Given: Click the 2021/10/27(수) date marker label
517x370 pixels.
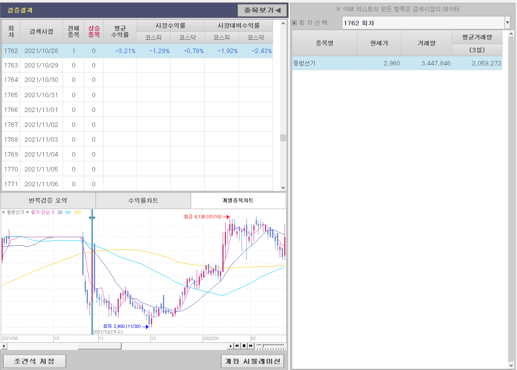Looking at the screenshot, I should coord(108,332).
